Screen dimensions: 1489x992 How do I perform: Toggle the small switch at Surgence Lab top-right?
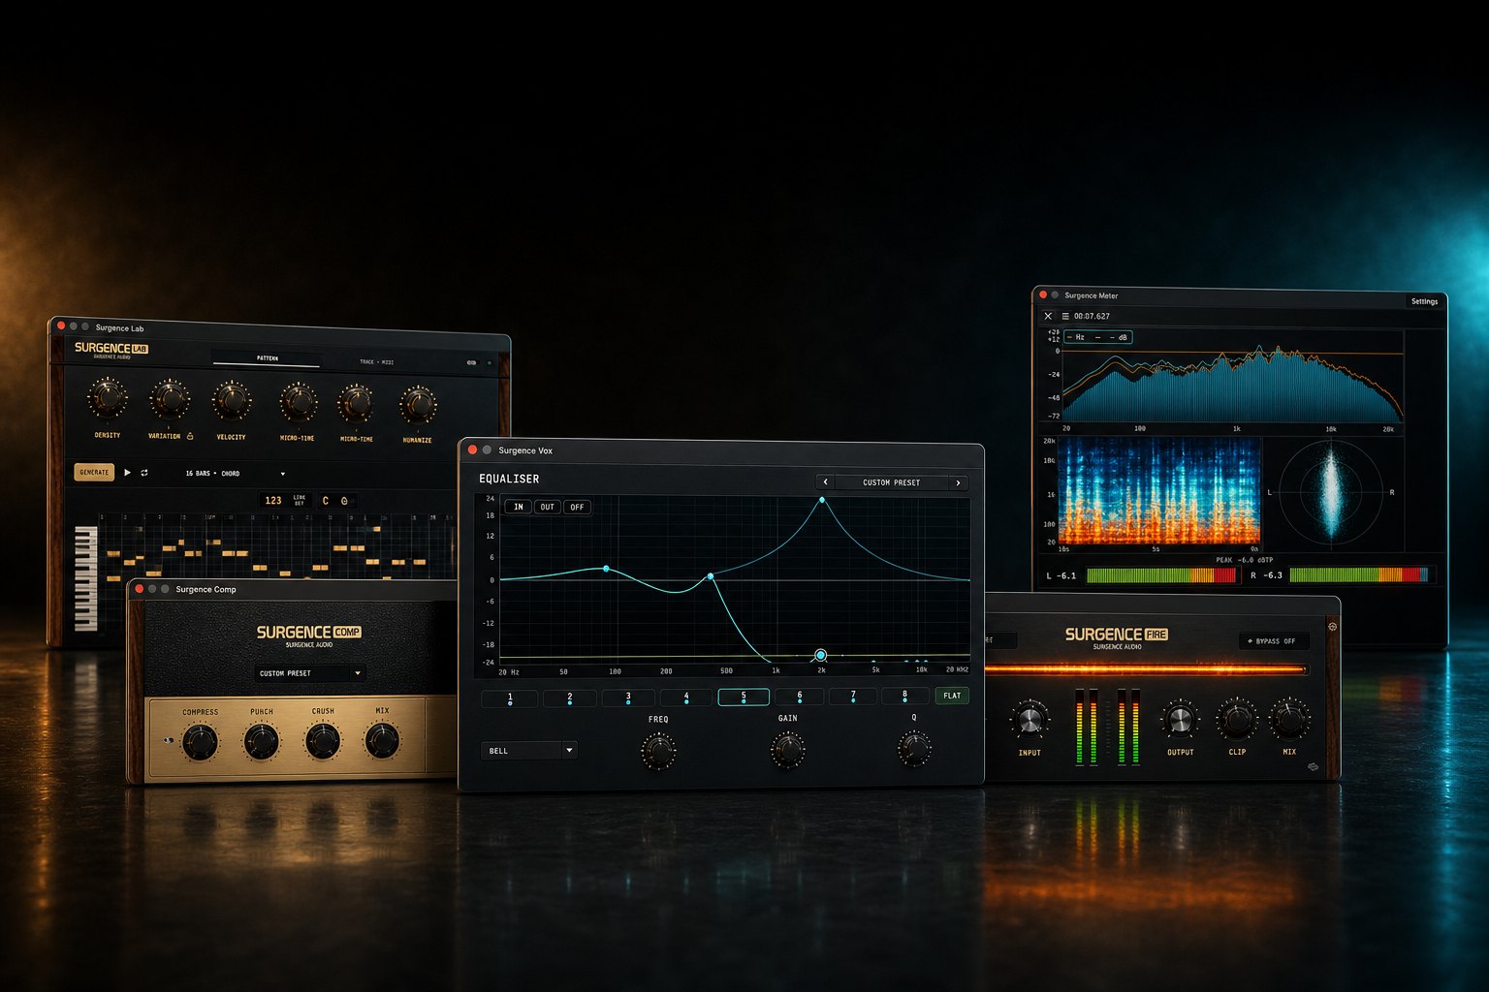pyautogui.click(x=471, y=363)
